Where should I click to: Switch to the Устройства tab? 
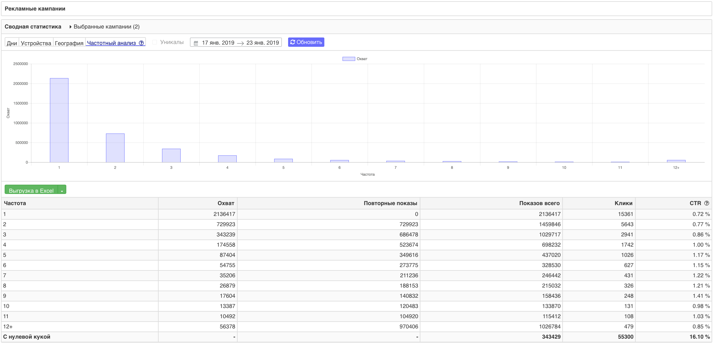pyautogui.click(x=36, y=43)
